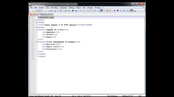Collapse the <html> fold marker
The height and width of the screenshot is (97, 174).
coord(37,20)
